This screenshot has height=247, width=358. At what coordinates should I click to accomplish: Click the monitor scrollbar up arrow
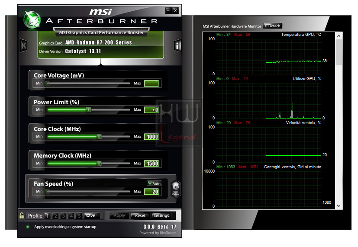pyautogui.click(x=339, y=36)
